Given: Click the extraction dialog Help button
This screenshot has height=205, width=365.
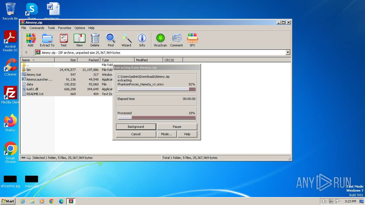Looking at the screenshot, I should tap(187, 134).
